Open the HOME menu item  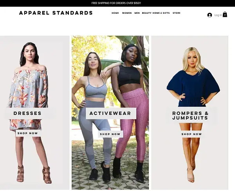pos(115,13)
